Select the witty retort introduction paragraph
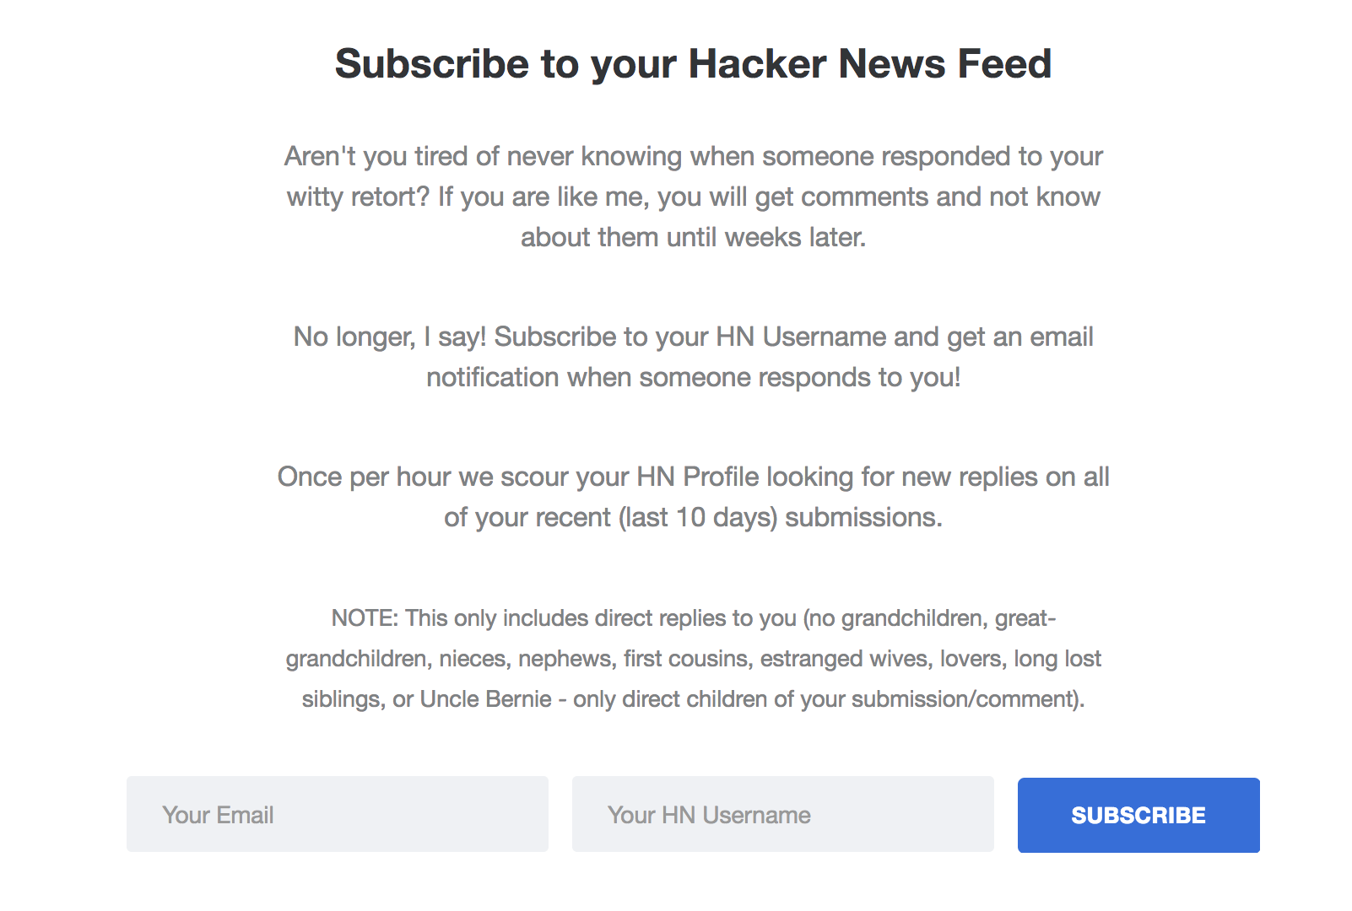The image size is (1352, 911). 692,196
